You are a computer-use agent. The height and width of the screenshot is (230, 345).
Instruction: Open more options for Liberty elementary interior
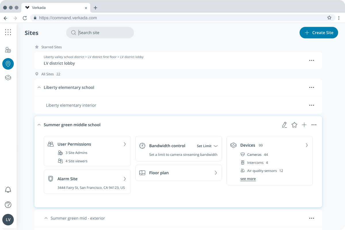(x=312, y=105)
